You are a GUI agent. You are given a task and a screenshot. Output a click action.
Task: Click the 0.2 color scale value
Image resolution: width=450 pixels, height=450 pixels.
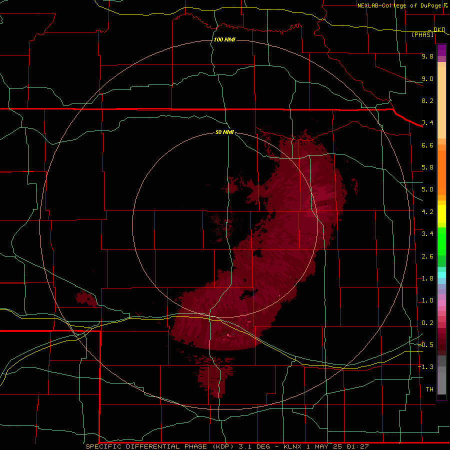point(427,323)
